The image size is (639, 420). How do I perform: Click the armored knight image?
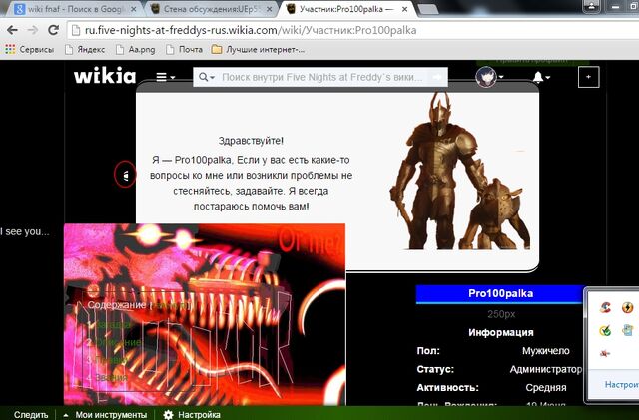[460, 172]
